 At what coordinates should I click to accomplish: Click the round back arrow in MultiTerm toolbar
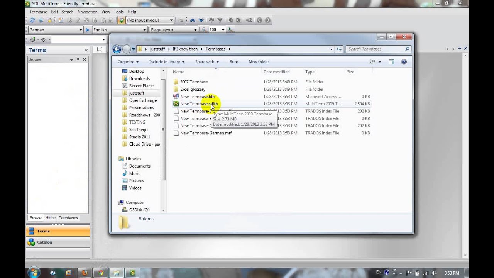pos(259,20)
